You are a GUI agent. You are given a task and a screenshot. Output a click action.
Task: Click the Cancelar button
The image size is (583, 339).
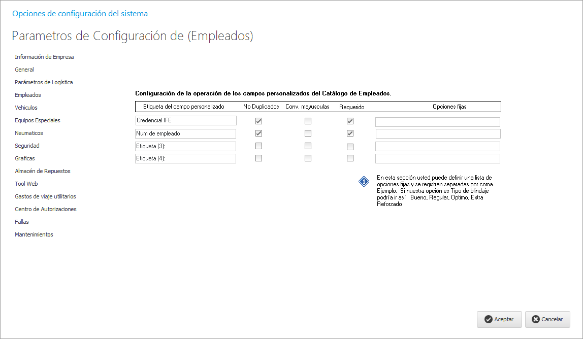tap(547, 319)
